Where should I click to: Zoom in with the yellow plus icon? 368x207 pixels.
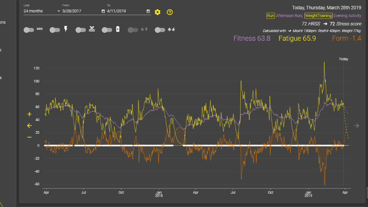(29, 114)
